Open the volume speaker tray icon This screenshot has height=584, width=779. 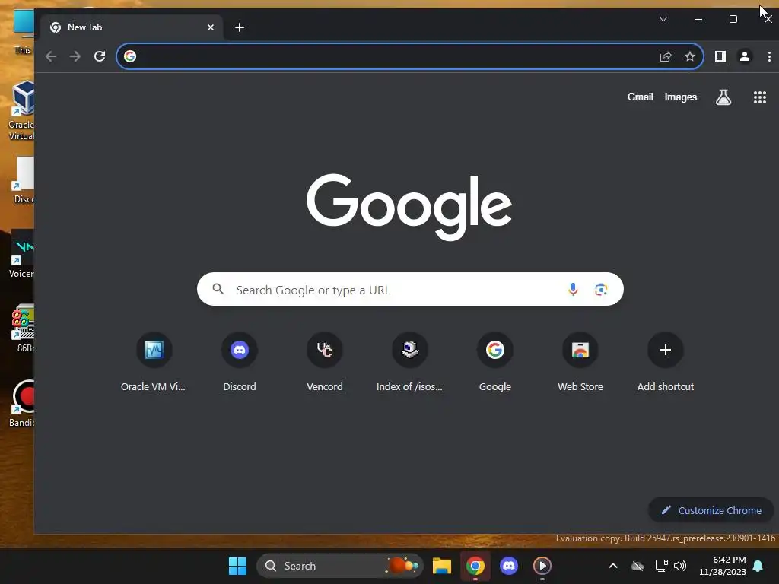[680, 566]
